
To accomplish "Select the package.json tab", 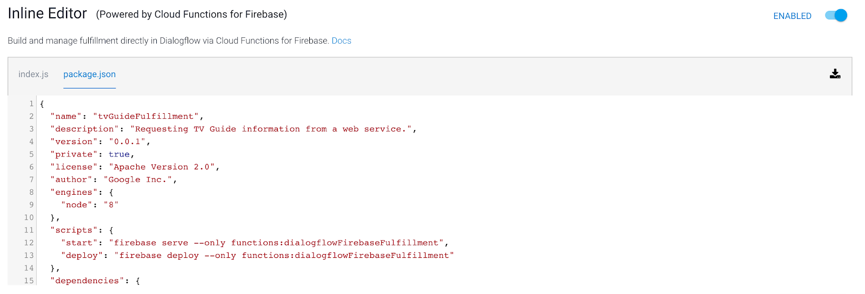I will tap(89, 74).
